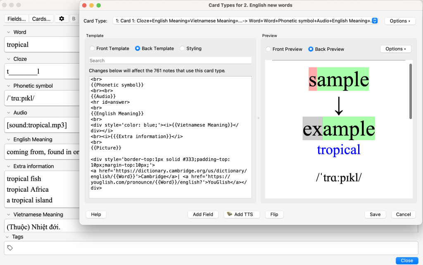Click the Cards... button
Image resolution: width=423 pixels, height=265 pixels.
pyautogui.click(x=41, y=19)
